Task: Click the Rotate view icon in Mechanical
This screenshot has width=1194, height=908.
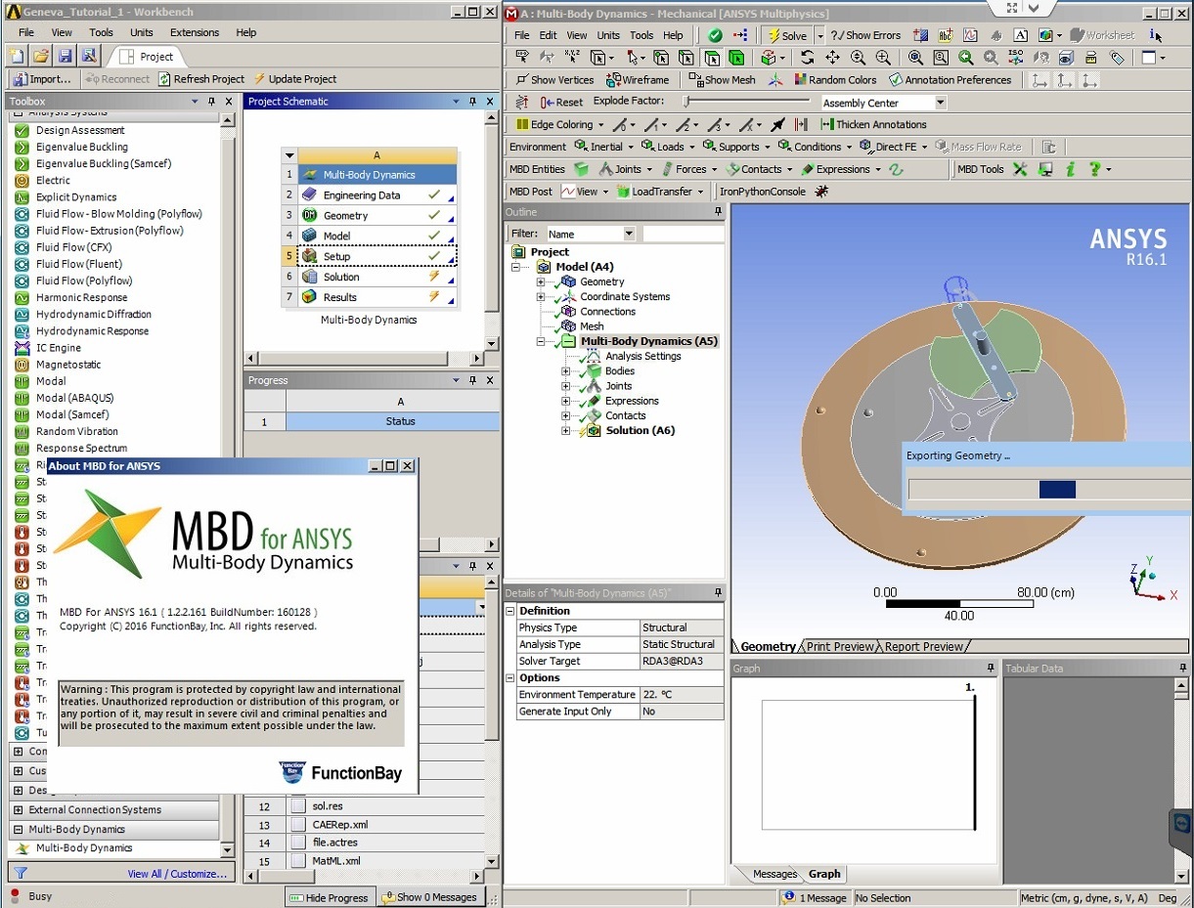Action: [807, 58]
